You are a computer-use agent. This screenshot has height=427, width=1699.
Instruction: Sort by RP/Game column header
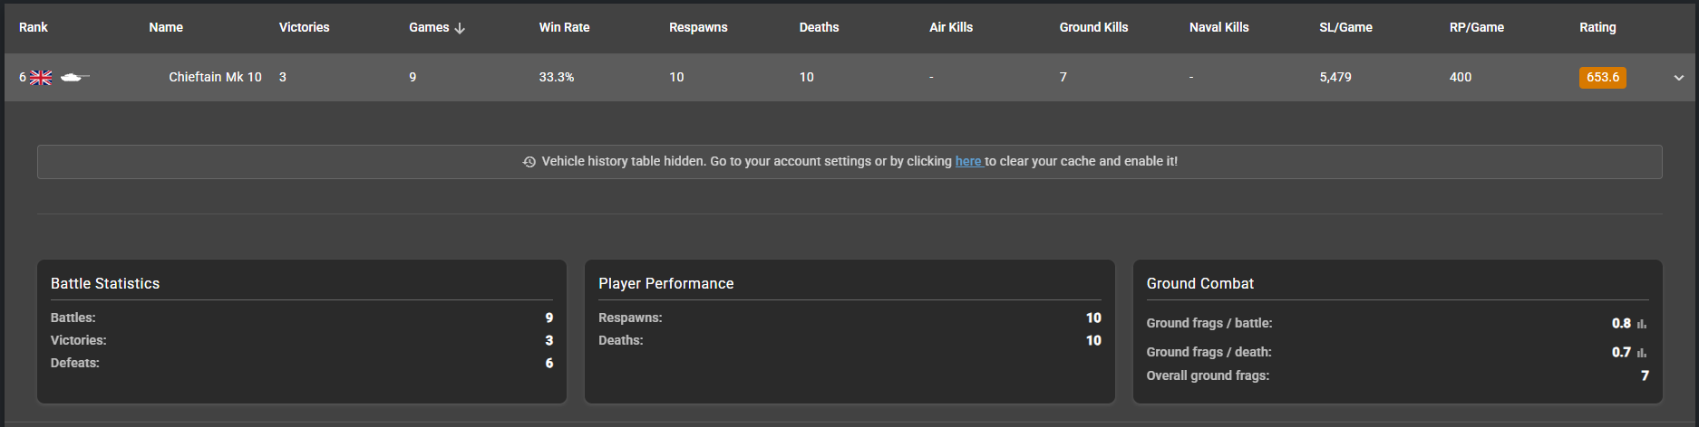[1476, 27]
